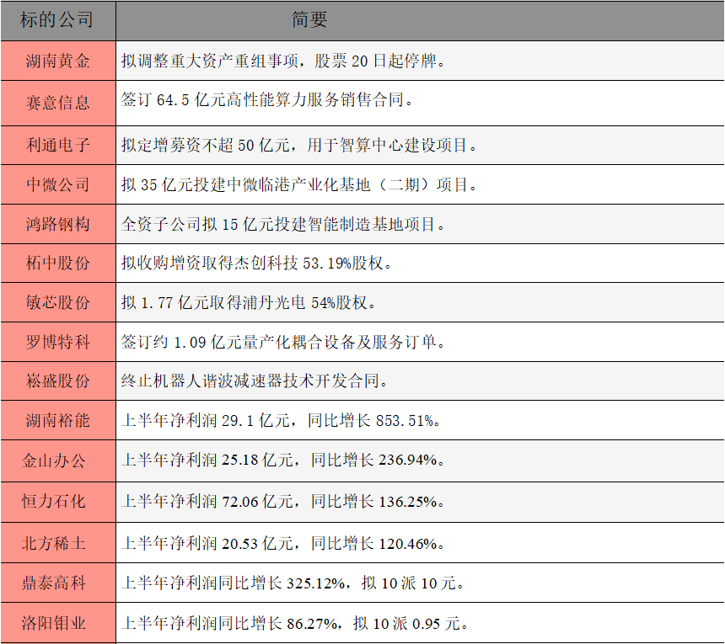Select the 洛阳钼业 company cell
Screen dimensions: 725x644
coord(58,623)
